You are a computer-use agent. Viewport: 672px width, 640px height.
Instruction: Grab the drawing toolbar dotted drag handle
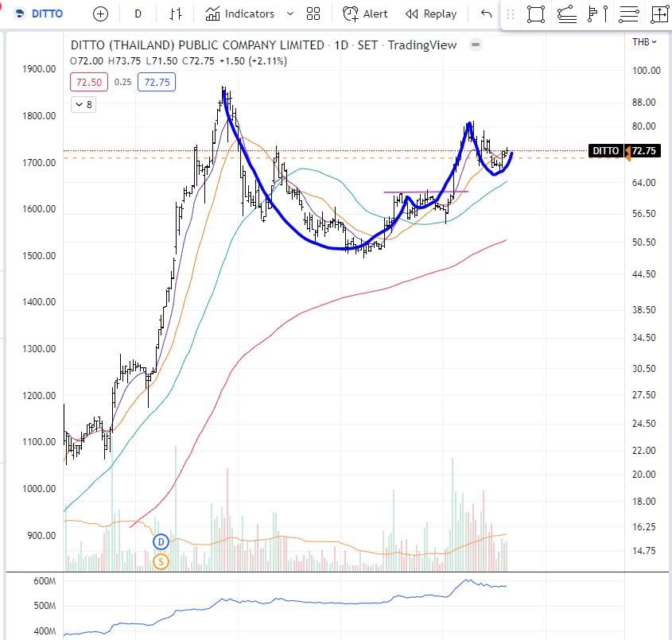510,14
